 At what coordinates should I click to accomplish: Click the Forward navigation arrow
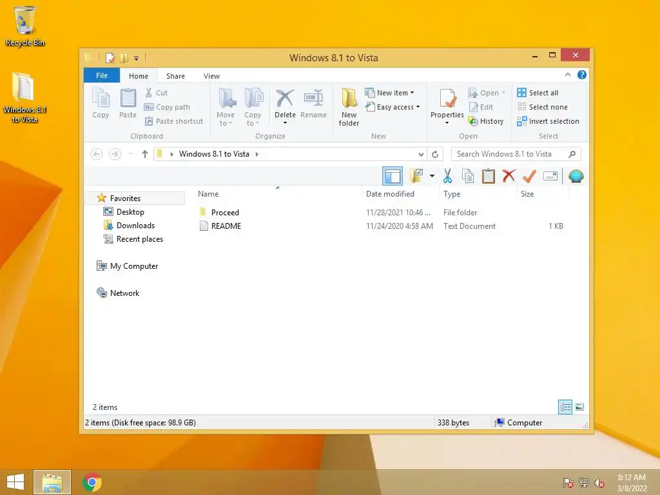pyautogui.click(x=115, y=154)
